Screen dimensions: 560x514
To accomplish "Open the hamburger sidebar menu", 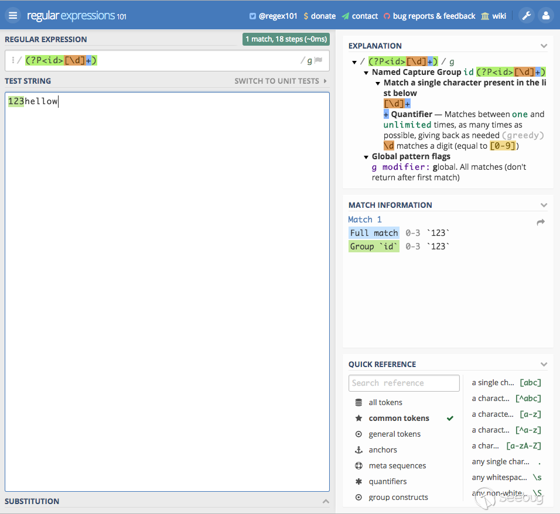I will [13, 16].
